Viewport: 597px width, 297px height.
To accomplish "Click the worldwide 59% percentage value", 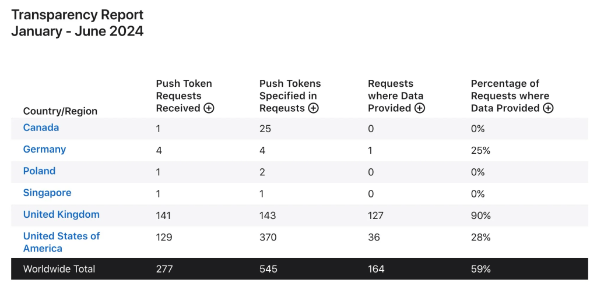I will coord(480,269).
